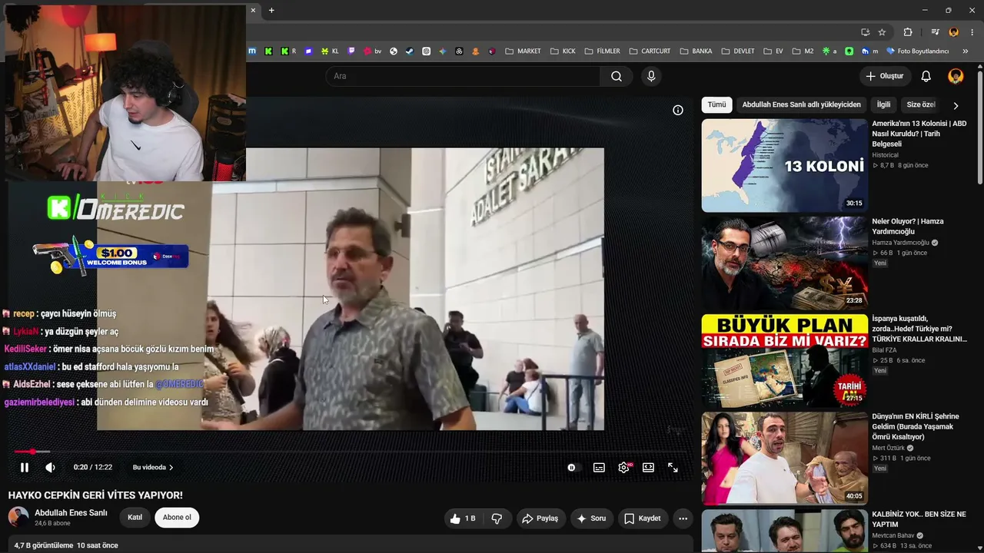The width and height of the screenshot is (984, 553).
Task: Open the 'bv' bookmark
Action: (372, 51)
